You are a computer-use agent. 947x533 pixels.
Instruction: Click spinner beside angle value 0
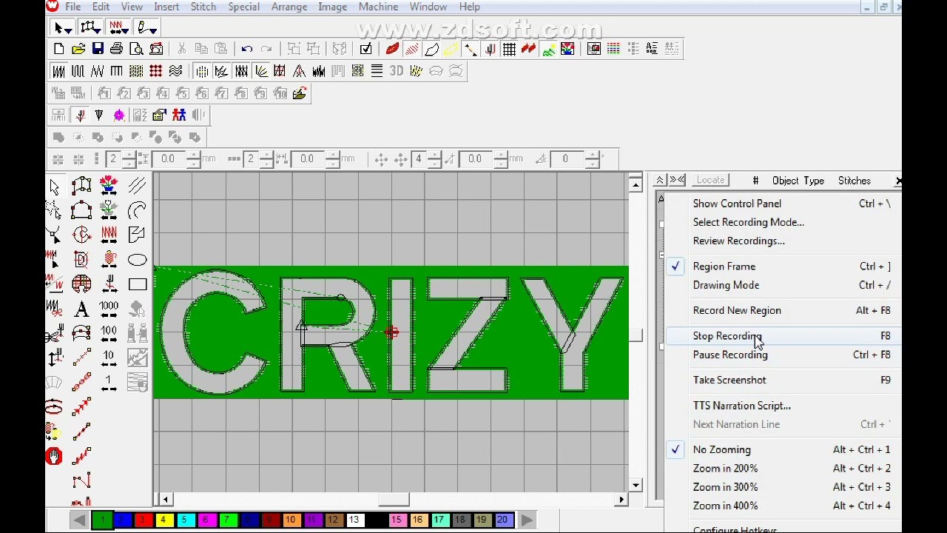[x=592, y=158]
